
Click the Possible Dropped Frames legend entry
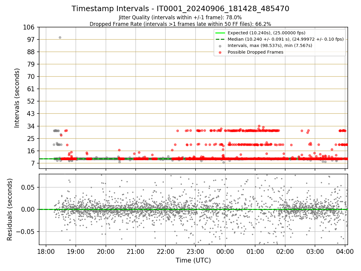point(255,52)
